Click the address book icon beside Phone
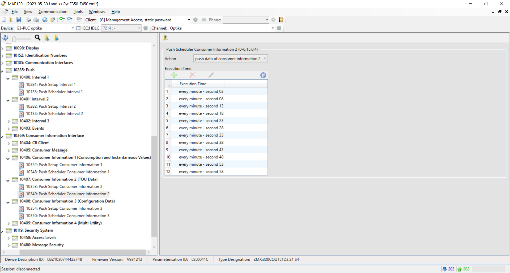This screenshot has width=510, height=273. click(x=281, y=20)
